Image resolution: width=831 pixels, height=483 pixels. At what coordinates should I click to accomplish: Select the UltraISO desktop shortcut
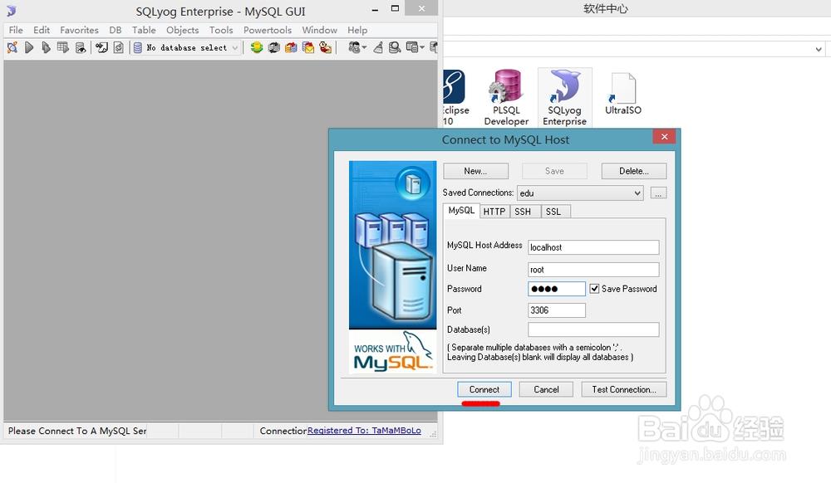622,94
